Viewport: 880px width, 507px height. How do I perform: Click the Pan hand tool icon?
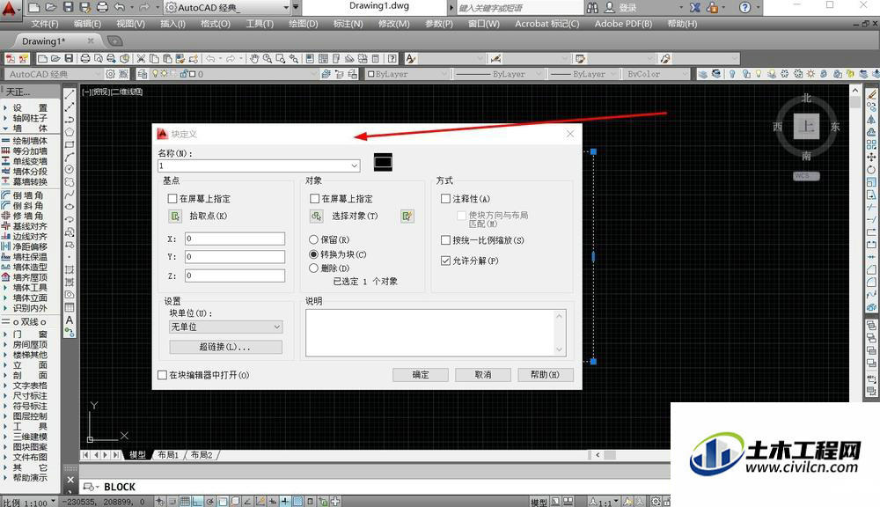(x=255, y=58)
